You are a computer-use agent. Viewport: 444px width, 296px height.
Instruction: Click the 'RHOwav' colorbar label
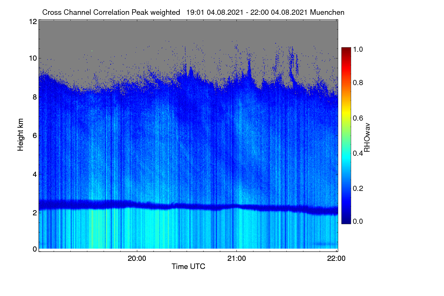(367, 137)
